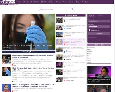Click the USA TODAY source icon
The image size is (115, 92).
pyautogui.click(x=64, y=28)
